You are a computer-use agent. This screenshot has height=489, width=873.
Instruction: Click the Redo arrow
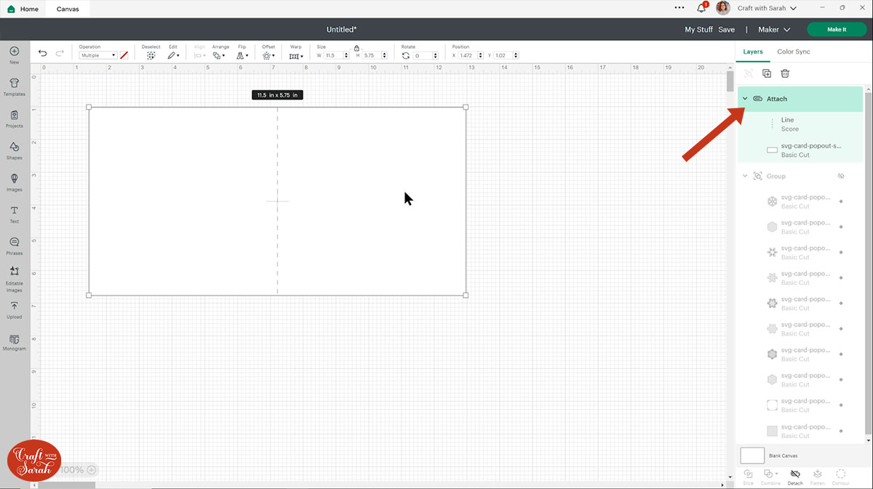pyautogui.click(x=60, y=53)
